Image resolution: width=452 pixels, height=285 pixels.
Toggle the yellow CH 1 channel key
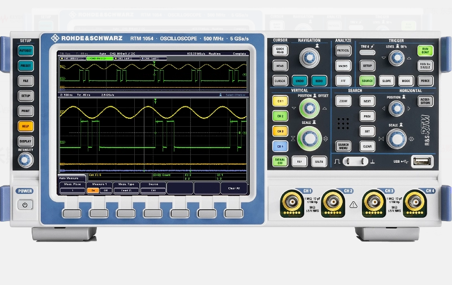[280, 101]
